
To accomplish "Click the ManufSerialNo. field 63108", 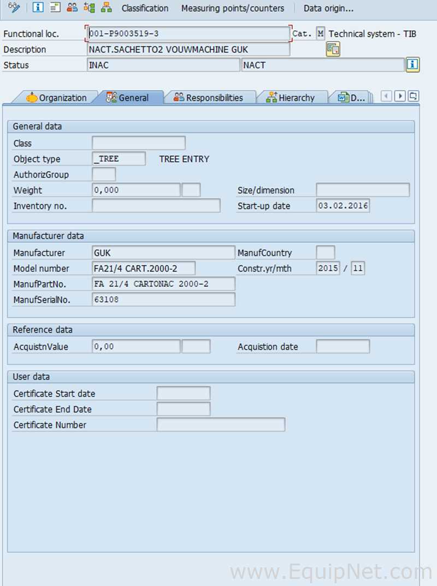I will (163, 300).
